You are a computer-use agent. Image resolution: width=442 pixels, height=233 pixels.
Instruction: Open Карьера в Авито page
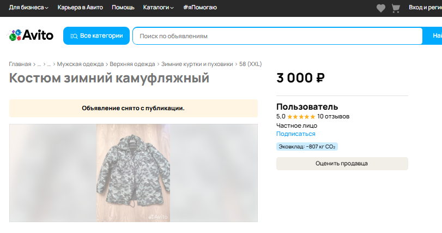[x=80, y=8]
